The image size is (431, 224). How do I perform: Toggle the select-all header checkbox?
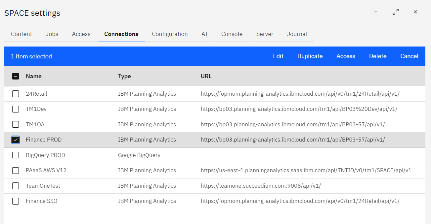pyautogui.click(x=16, y=76)
